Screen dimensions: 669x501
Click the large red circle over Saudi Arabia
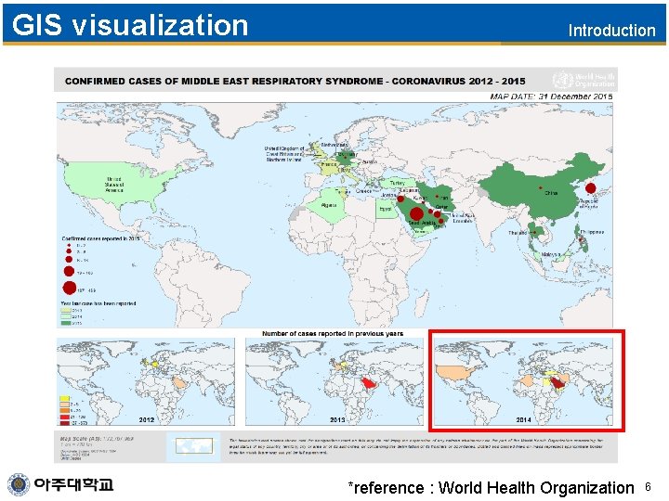(x=416, y=213)
